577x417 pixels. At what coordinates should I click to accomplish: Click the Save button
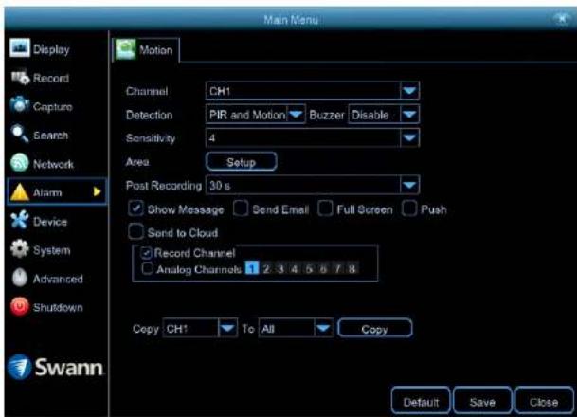[482, 401]
